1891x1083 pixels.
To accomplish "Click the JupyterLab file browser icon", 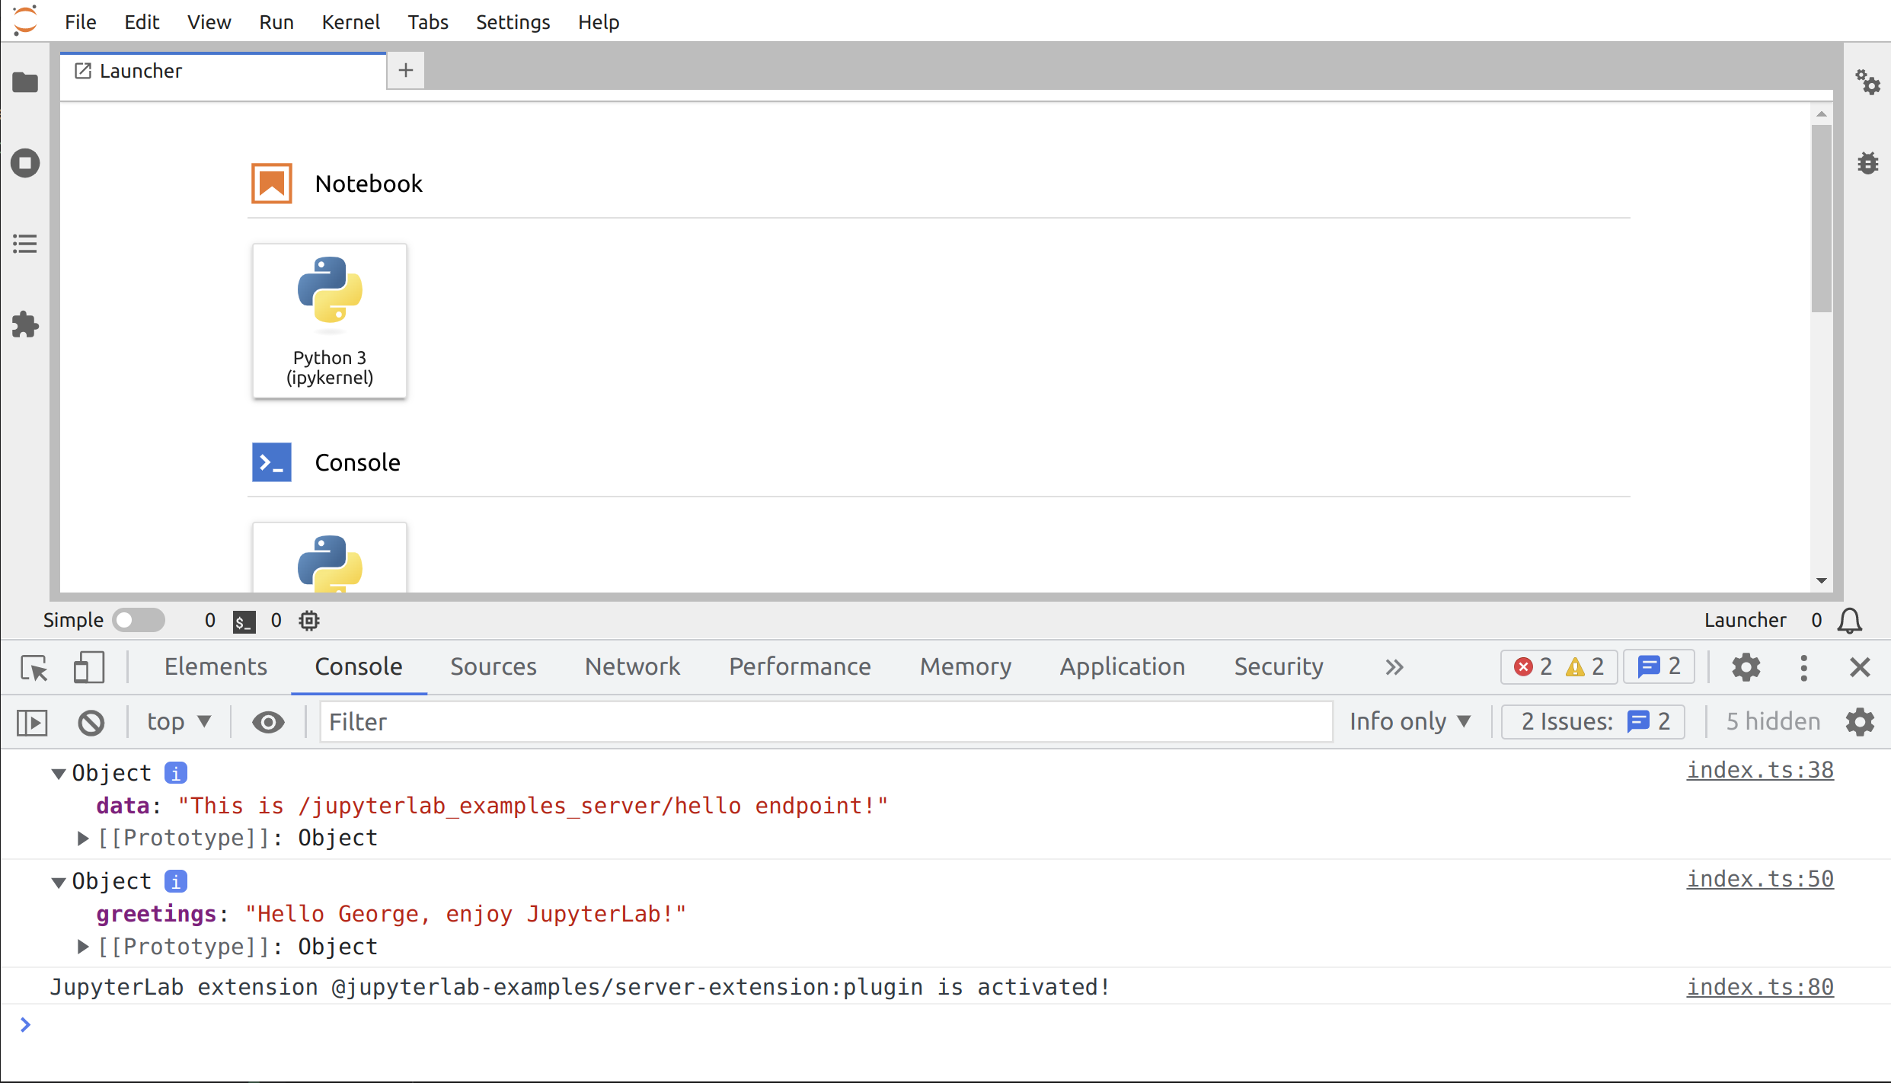I will click(x=26, y=81).
